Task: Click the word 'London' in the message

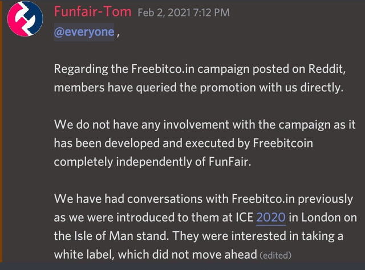Action: point(319,218)
